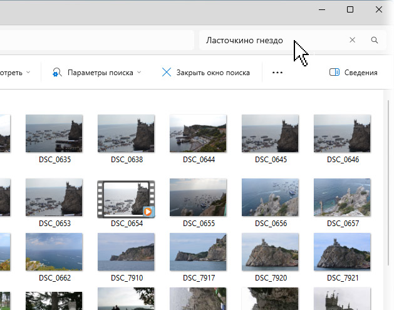This screenshot has width=394, height=310.
Task: Click the file name label DSC_0662
Action: [x=54, y=278]
